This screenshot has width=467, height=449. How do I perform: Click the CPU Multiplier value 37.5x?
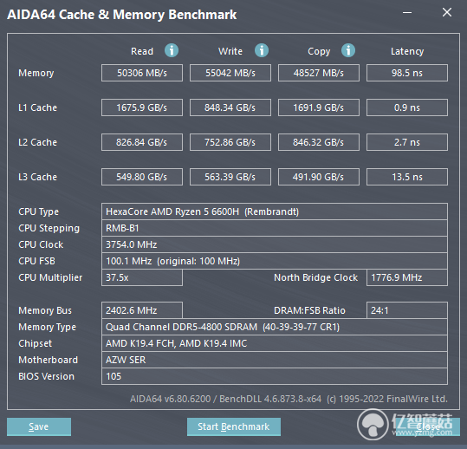tap(142, 277)
